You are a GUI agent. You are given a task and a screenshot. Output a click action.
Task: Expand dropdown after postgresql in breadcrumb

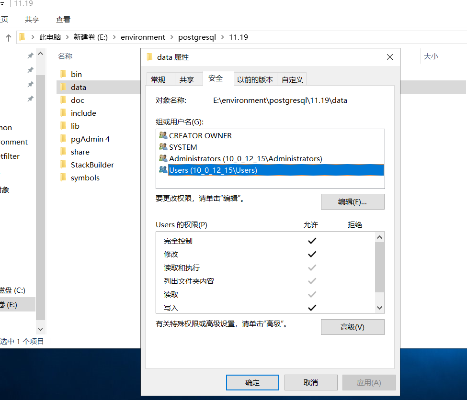tap(222, 37)
